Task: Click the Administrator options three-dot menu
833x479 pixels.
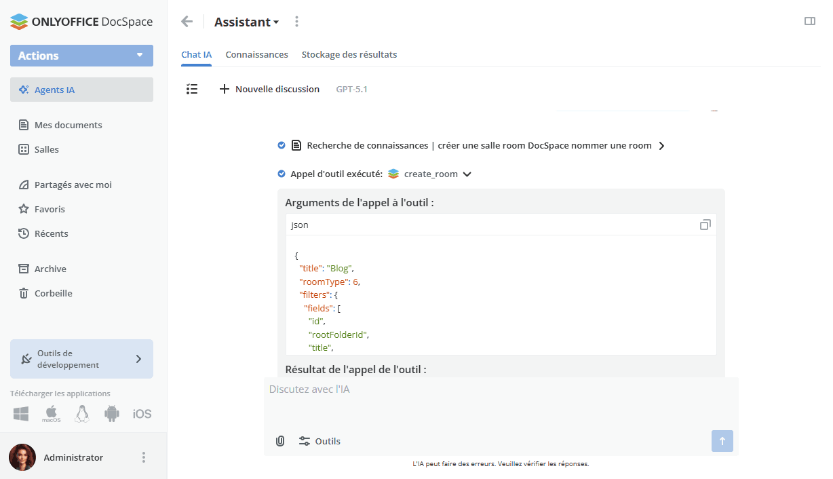Action: [x=143, y=457]
